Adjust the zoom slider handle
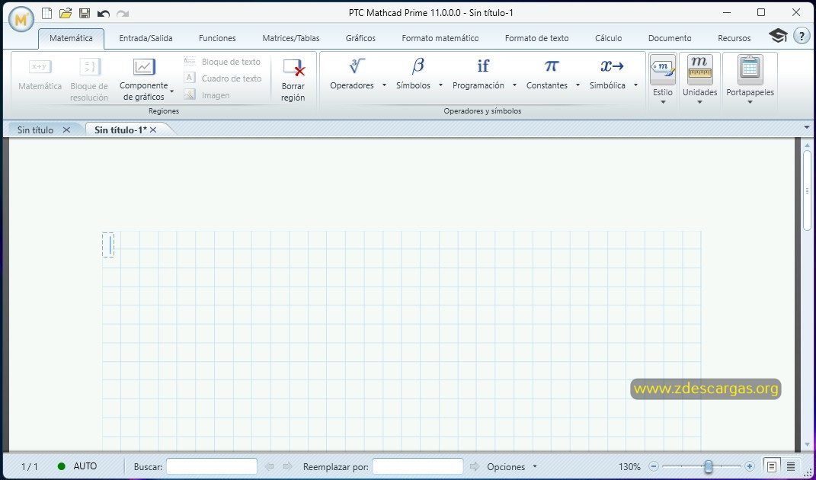 click(x=709, y=466)
